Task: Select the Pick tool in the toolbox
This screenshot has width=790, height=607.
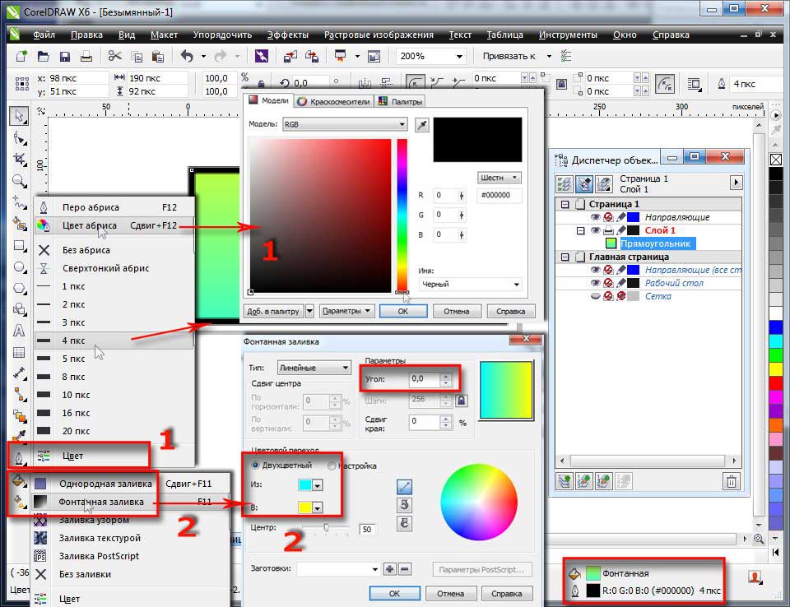Action: (x=20, y=116)
